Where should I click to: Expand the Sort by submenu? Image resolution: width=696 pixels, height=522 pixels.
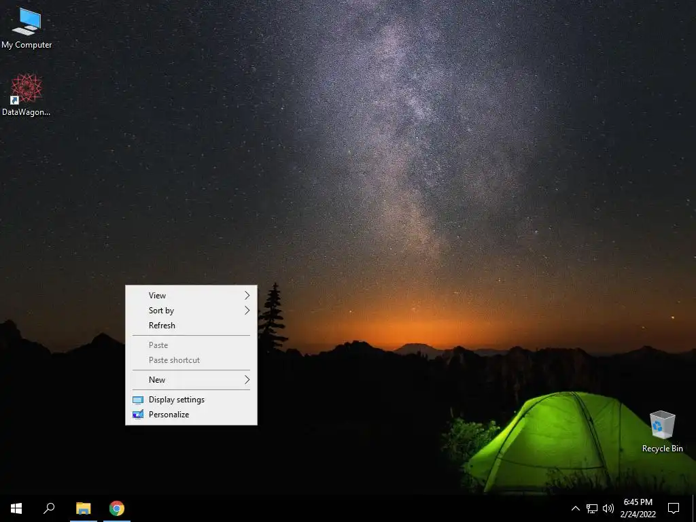click(191, 311)
